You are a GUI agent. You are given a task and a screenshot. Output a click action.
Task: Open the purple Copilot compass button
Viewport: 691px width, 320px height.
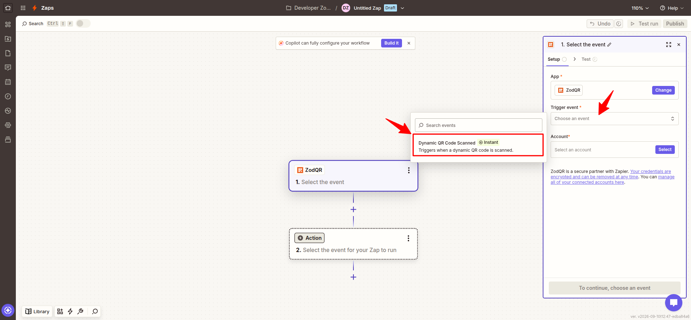click(8, 310)
